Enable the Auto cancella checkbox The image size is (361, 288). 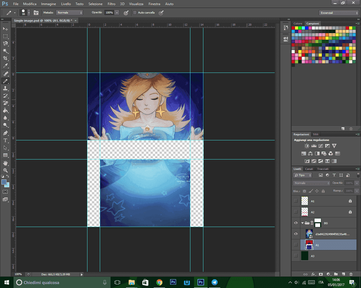click(x=135, y=13)
